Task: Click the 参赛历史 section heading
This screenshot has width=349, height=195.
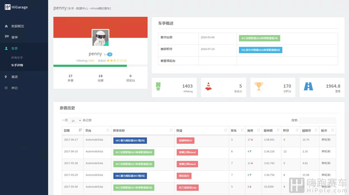Action: (x=67, y=108)
